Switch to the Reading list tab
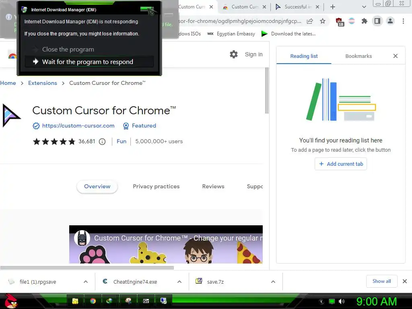412x309 pixels. click(304, 56)
